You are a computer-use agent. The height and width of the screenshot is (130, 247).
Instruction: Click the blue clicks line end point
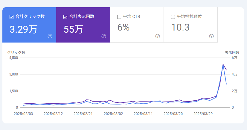(x=226, y=84)
